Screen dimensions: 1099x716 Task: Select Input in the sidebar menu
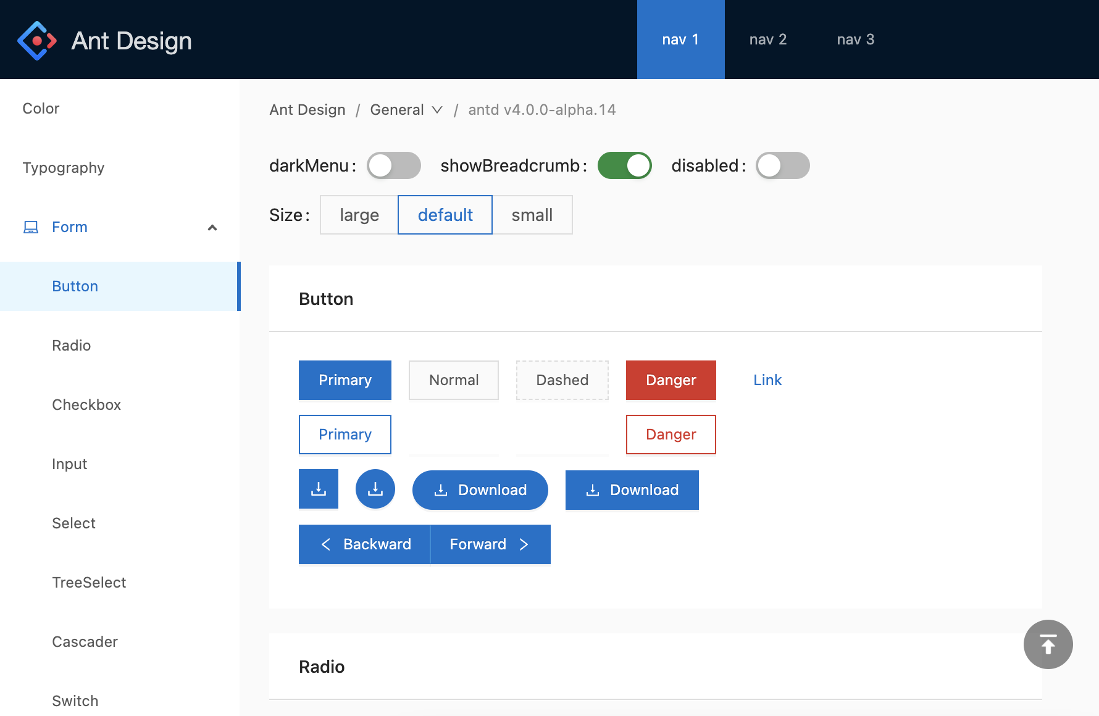[x=120, y=464]
